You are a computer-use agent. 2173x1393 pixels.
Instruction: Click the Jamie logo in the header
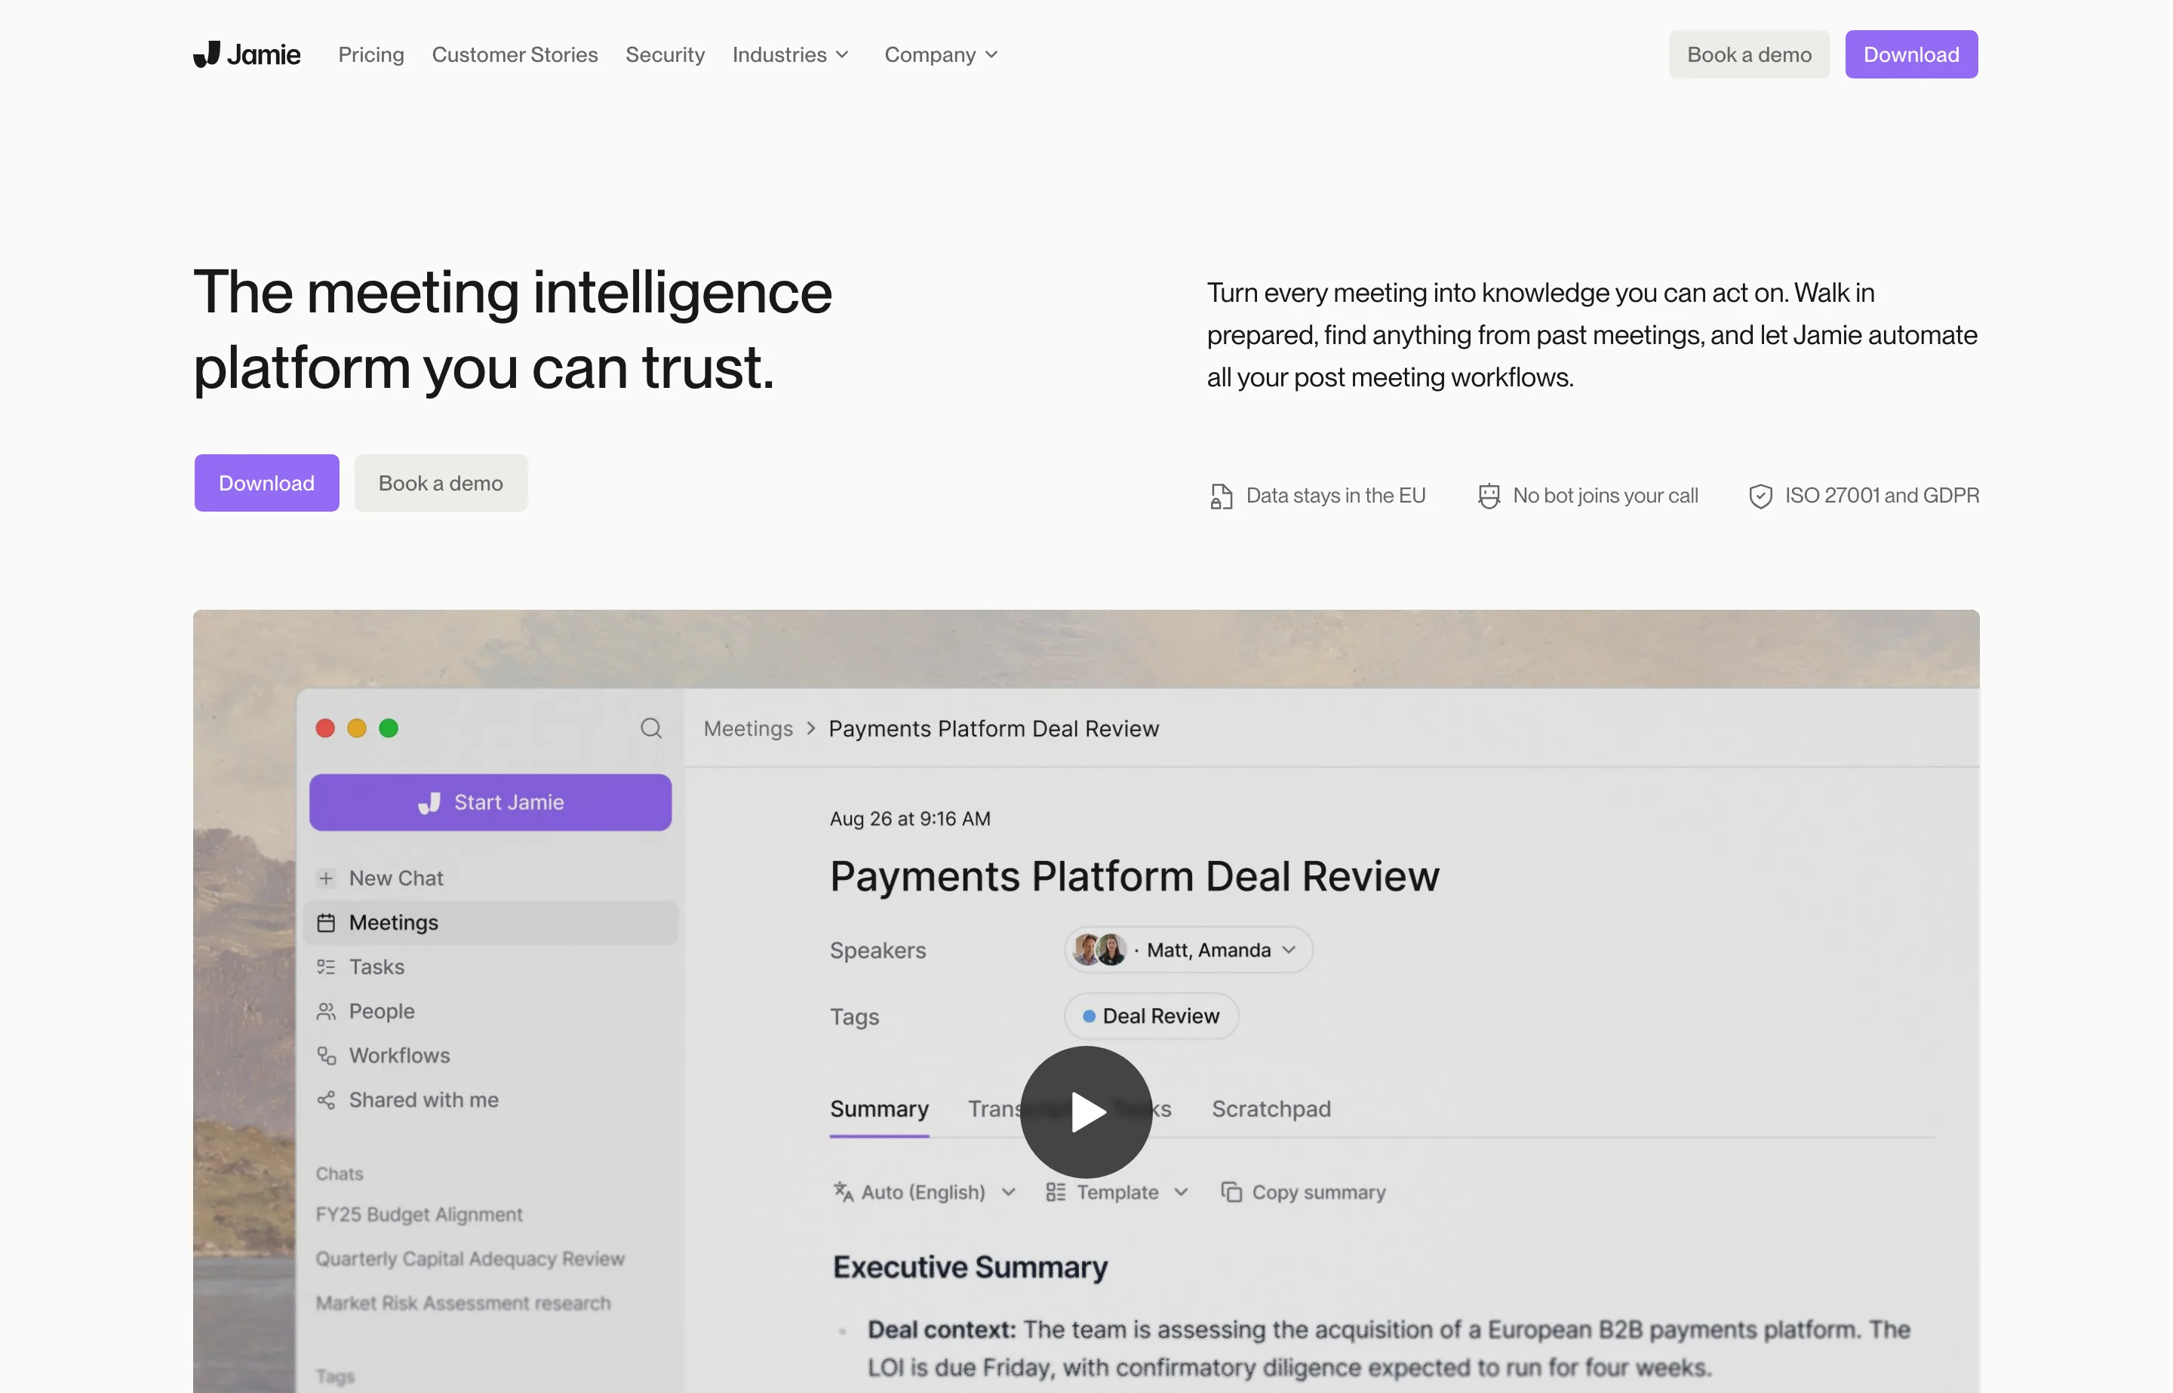click(x=246, y=54)
